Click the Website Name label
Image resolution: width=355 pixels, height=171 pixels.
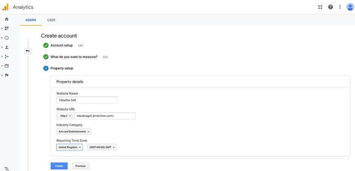(x=67, y=93)
